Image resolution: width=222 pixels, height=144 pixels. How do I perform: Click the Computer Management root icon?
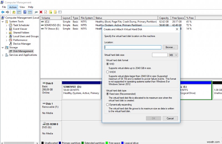click(3, 18)
